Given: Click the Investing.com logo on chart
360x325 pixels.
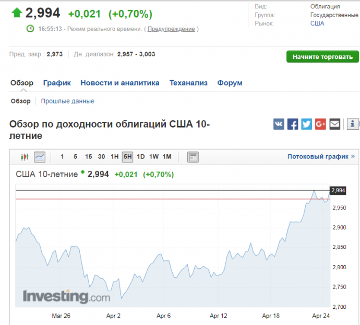Looking at the screenshot, I should (67, 296).
